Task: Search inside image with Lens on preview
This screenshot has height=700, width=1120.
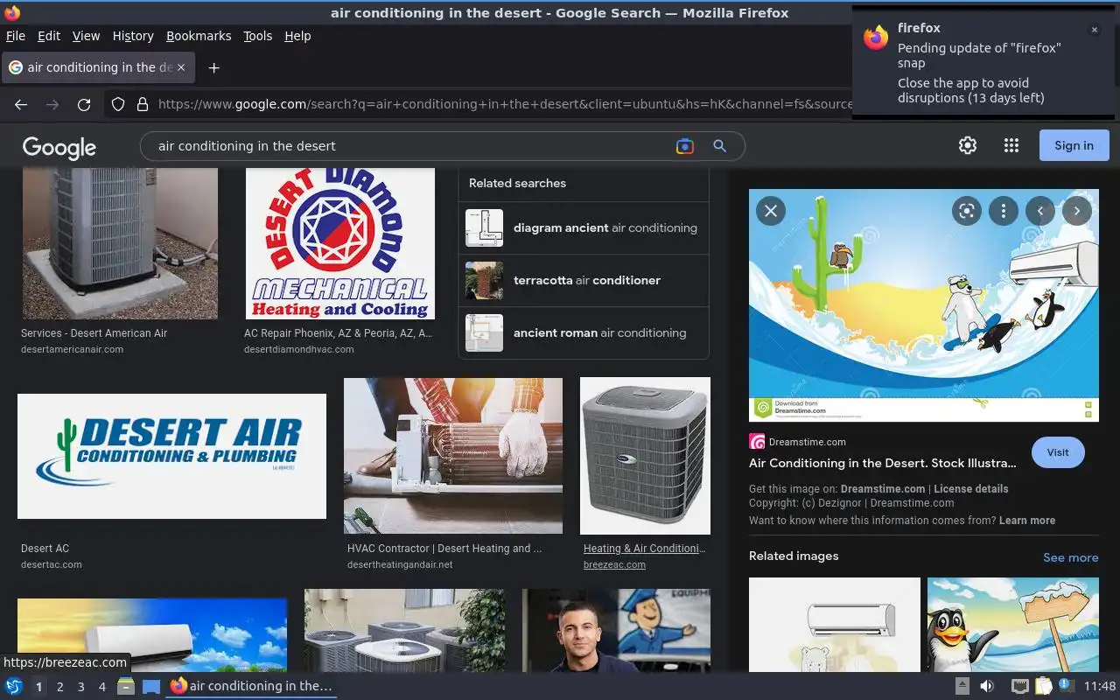Action: click(x=967, y=211)
